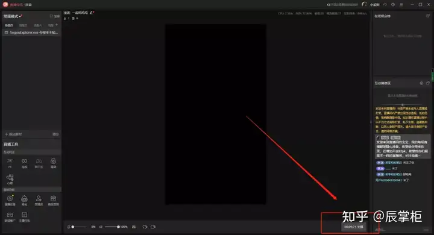
Task: Open the PK battle tool
Action: click(x=10, y=163)
